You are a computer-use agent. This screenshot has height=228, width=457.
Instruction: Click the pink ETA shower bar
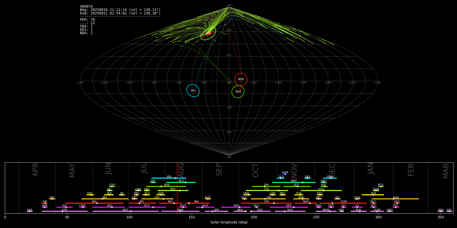point(65,211)
